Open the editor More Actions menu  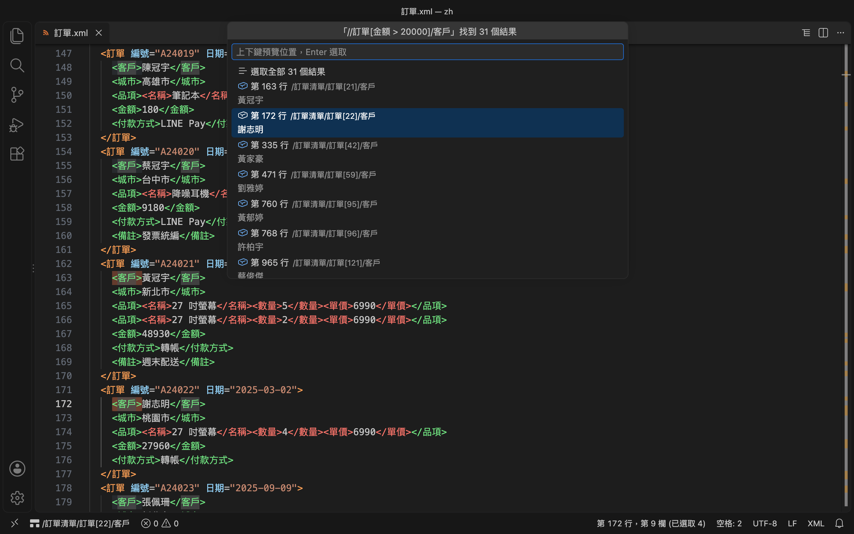click(x=841, y=33)
